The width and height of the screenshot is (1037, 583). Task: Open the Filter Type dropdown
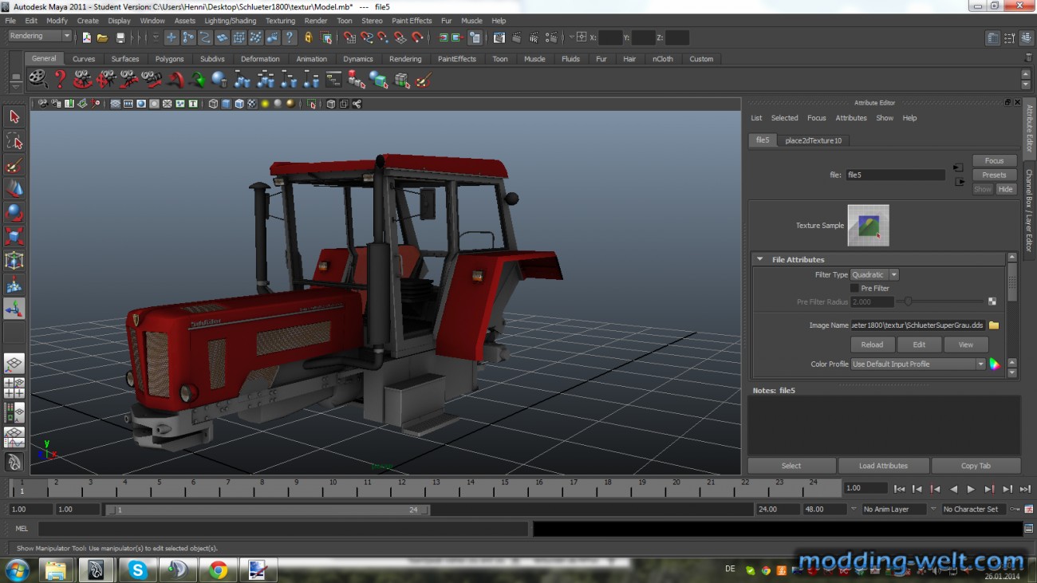pyautogui.click(x=875, y=274)
